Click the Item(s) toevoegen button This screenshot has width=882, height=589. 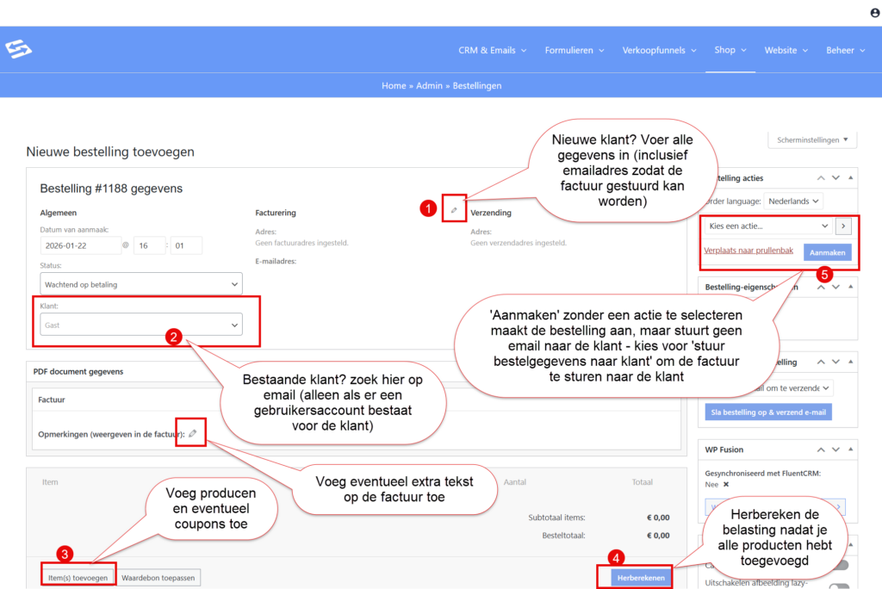78,577
